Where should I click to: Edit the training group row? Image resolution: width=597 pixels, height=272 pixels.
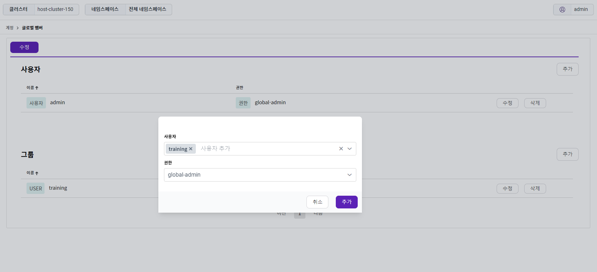(507, 189)
